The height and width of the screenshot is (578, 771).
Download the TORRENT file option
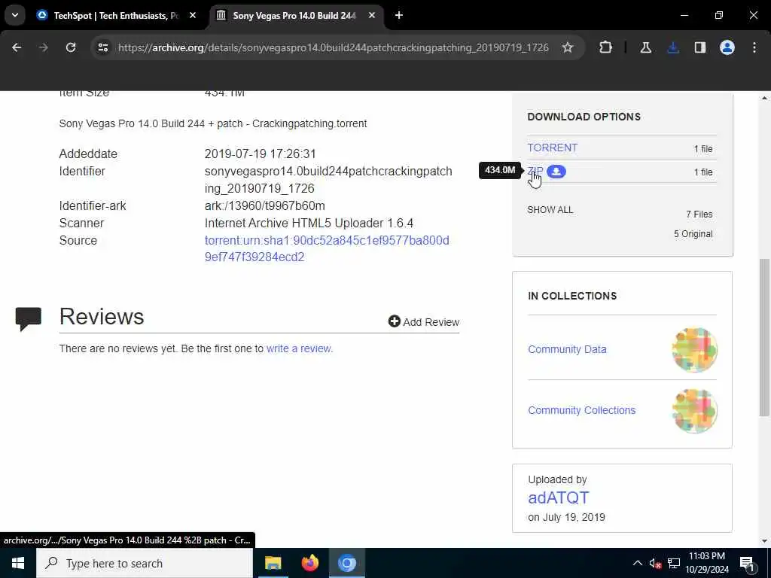[552, 148]
